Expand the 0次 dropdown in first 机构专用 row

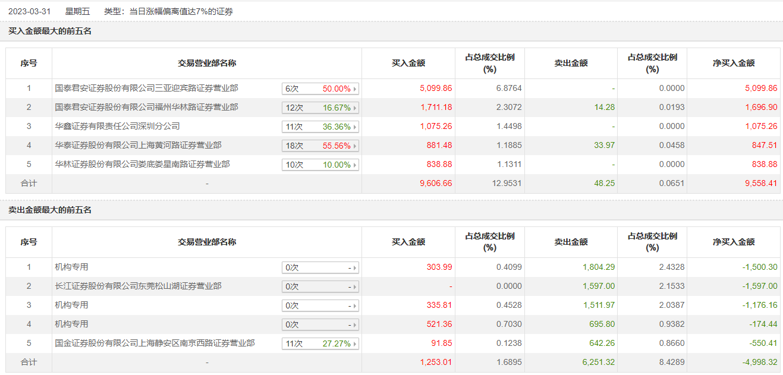coord(320,267)
